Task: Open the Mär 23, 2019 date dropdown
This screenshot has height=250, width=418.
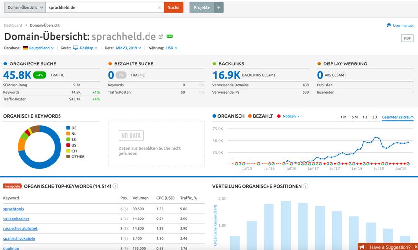Action: [128, 48]
